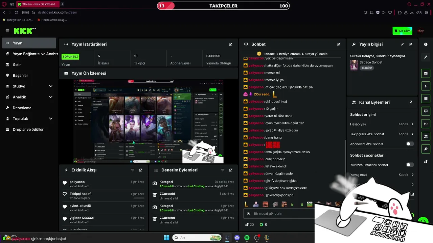Viewport: 433px width, 243px height.
Task: Toggle the list widget in the right rail
Action: [x=426, y=99]
